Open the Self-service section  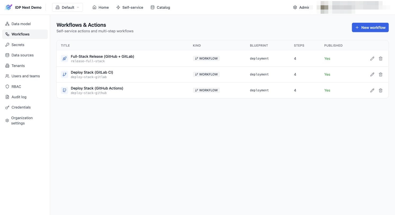click(130, 7)
